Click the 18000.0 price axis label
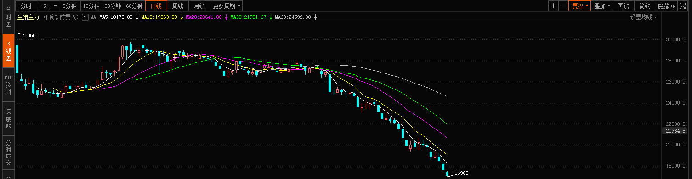The image size is (692, 179). [x=675, y=166]
